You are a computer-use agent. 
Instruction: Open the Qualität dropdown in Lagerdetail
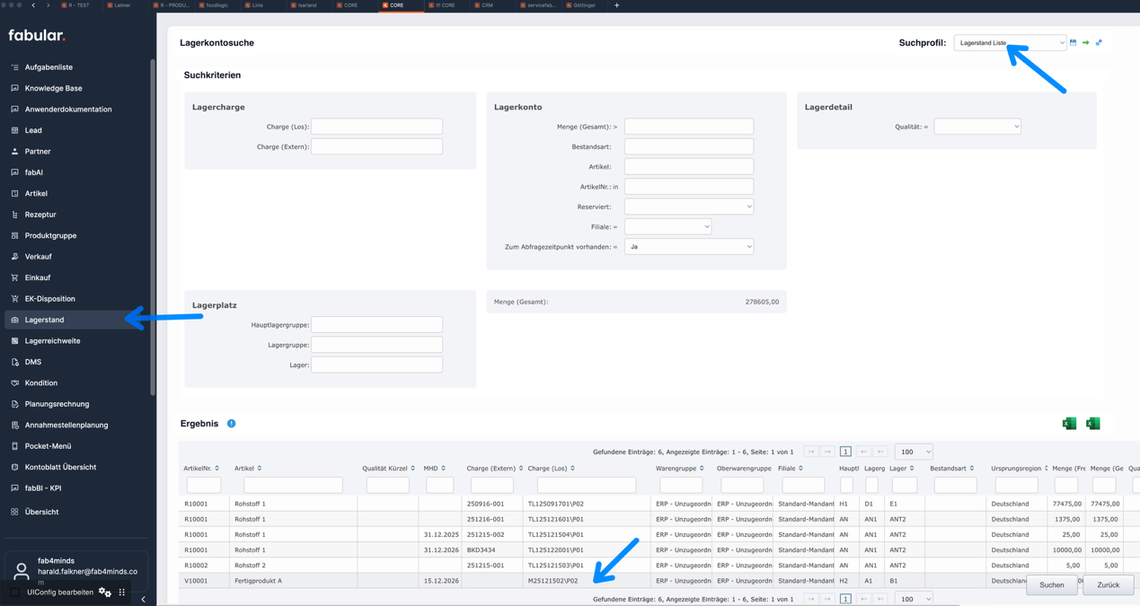[977, 127]
